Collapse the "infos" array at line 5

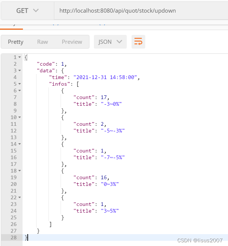pos(20,84)
